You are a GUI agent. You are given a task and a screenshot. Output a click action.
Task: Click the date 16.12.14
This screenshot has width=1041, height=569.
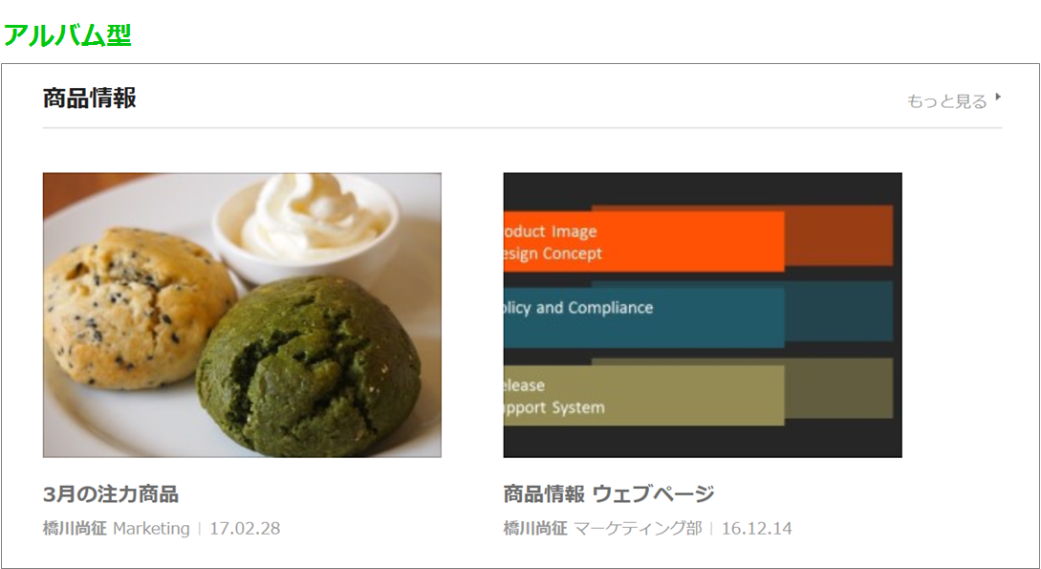click(757, 529)
